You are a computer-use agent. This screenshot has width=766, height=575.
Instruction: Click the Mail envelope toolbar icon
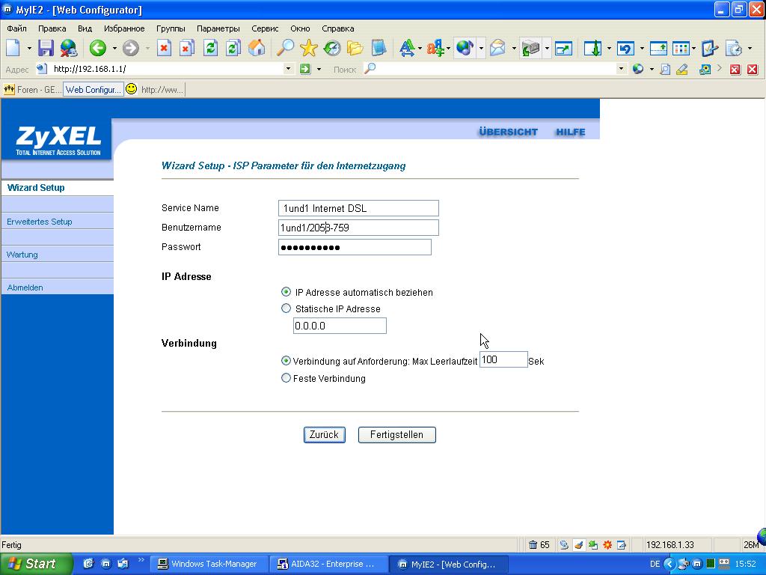pyautogui.click(x=497, y=48)
